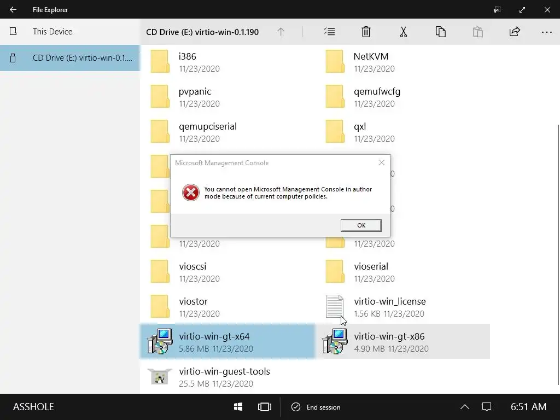This screenshot has height=420, width=560.
Task: Click the Cut scissors icon
Action: click(403, 32)
